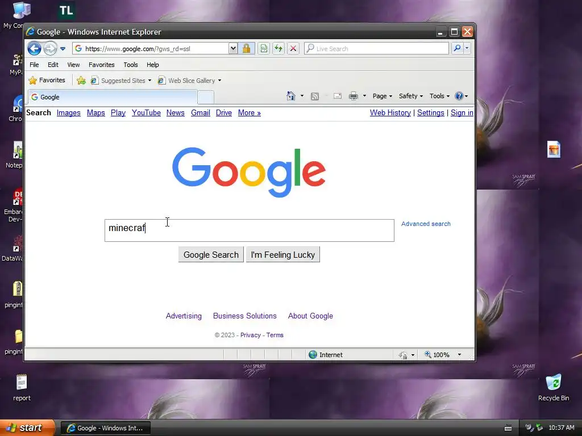This screenshot has width=582, height=436.
Task: Open the Suggested Sites dropdown
Action: [122, 81]
